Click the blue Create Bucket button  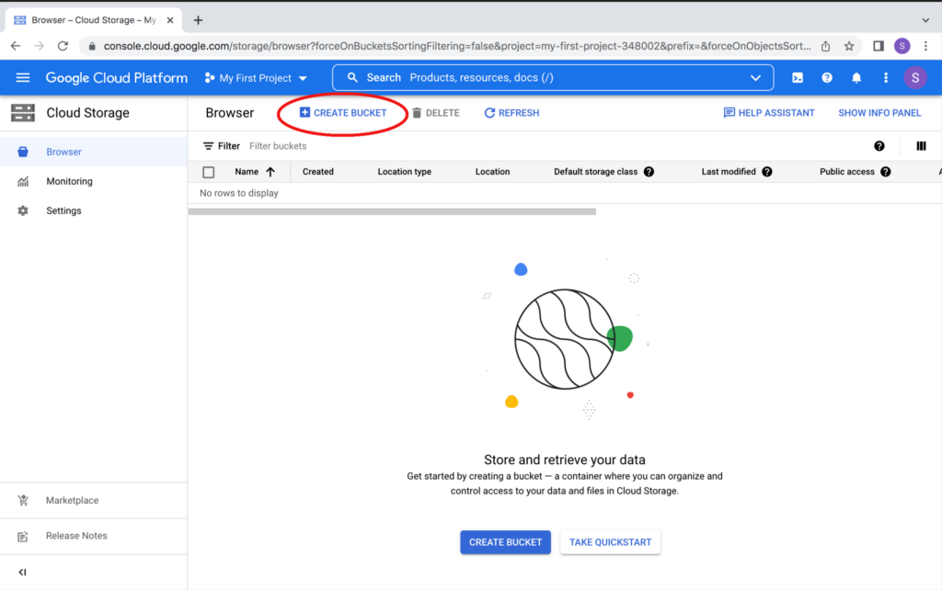point(505,542)
